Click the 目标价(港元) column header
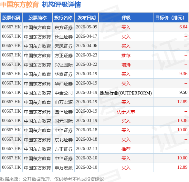This screenshot has height=182, width=189. coord(171,17)
